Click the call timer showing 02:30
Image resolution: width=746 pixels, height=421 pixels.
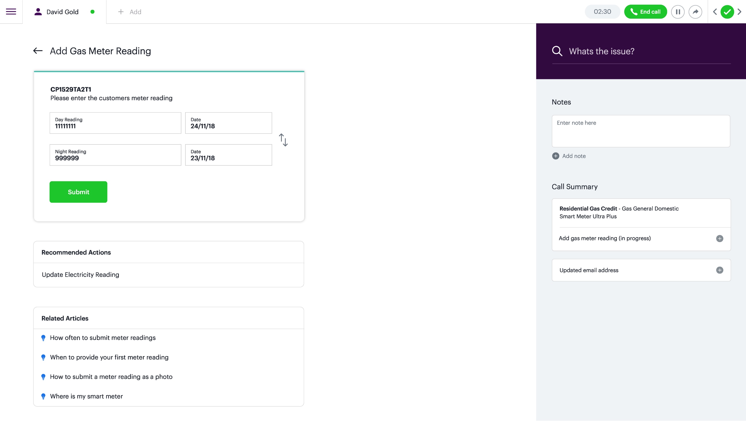click(x=602, y=11)
